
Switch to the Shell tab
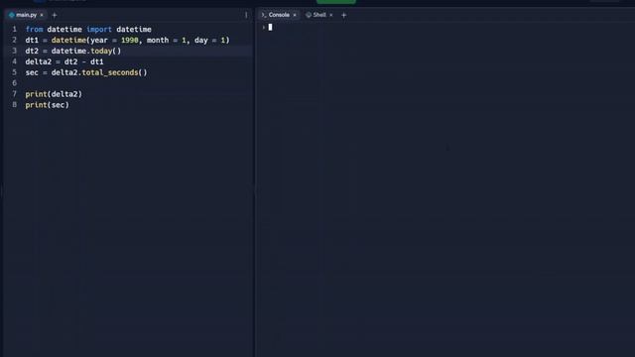[x=319, y=15]
